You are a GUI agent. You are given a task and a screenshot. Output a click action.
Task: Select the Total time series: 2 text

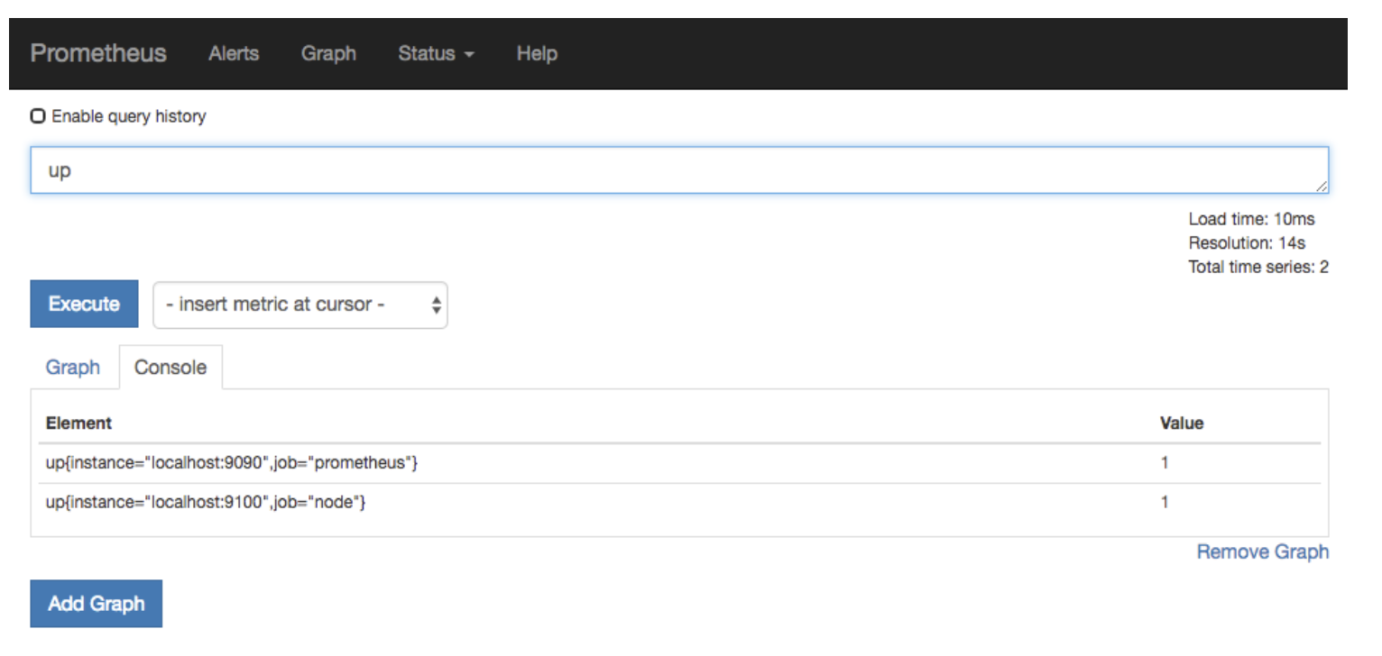pyautogui.click(x=1258, y=267)
